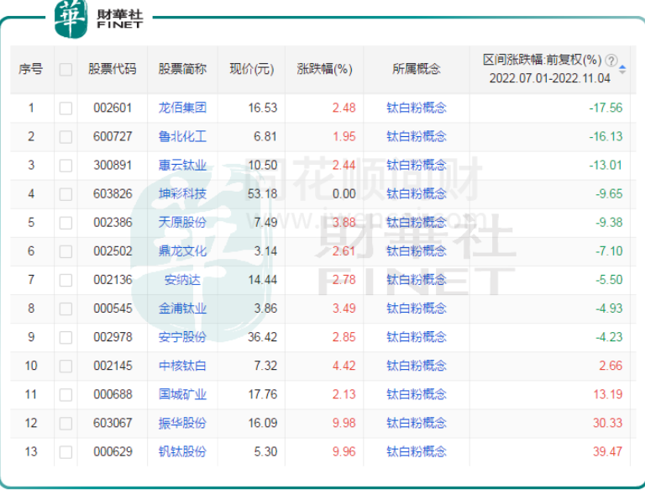Image resolution: width=645 pixels, height=501 pixels.
Task: Select interval value -17.56
Action: [x=606, y=108]
